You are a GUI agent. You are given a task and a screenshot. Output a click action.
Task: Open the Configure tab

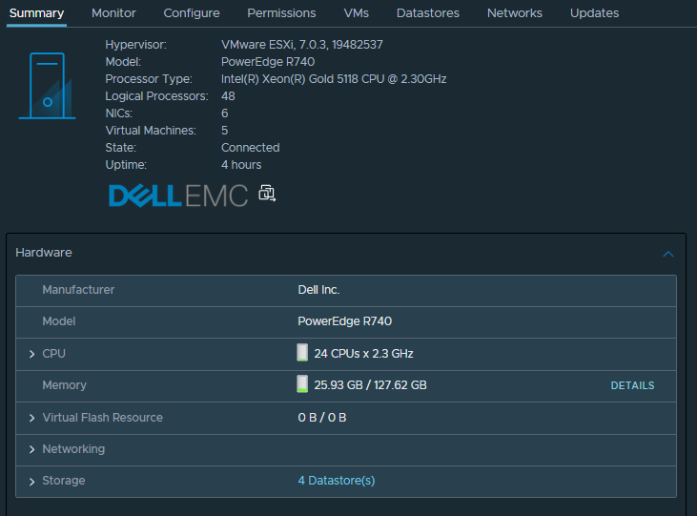pos(192,13)
